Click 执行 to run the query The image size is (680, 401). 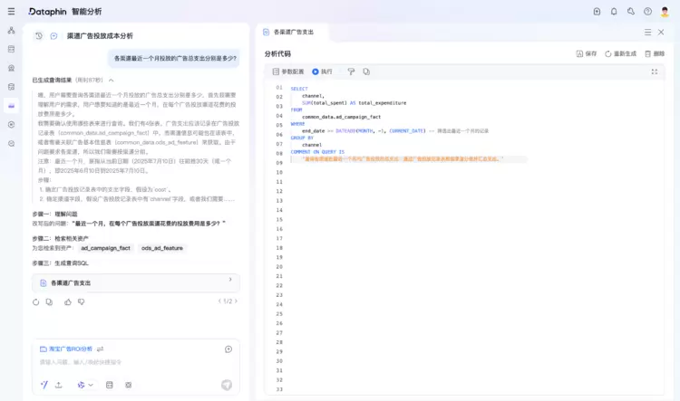coord(322,72)
